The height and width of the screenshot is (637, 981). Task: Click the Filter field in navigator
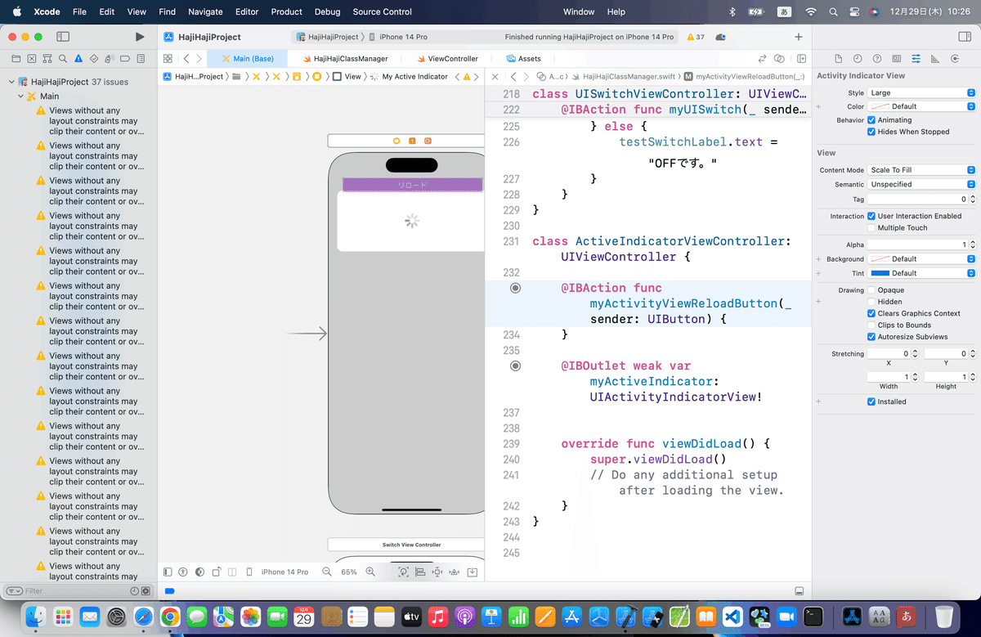point(73,590)
